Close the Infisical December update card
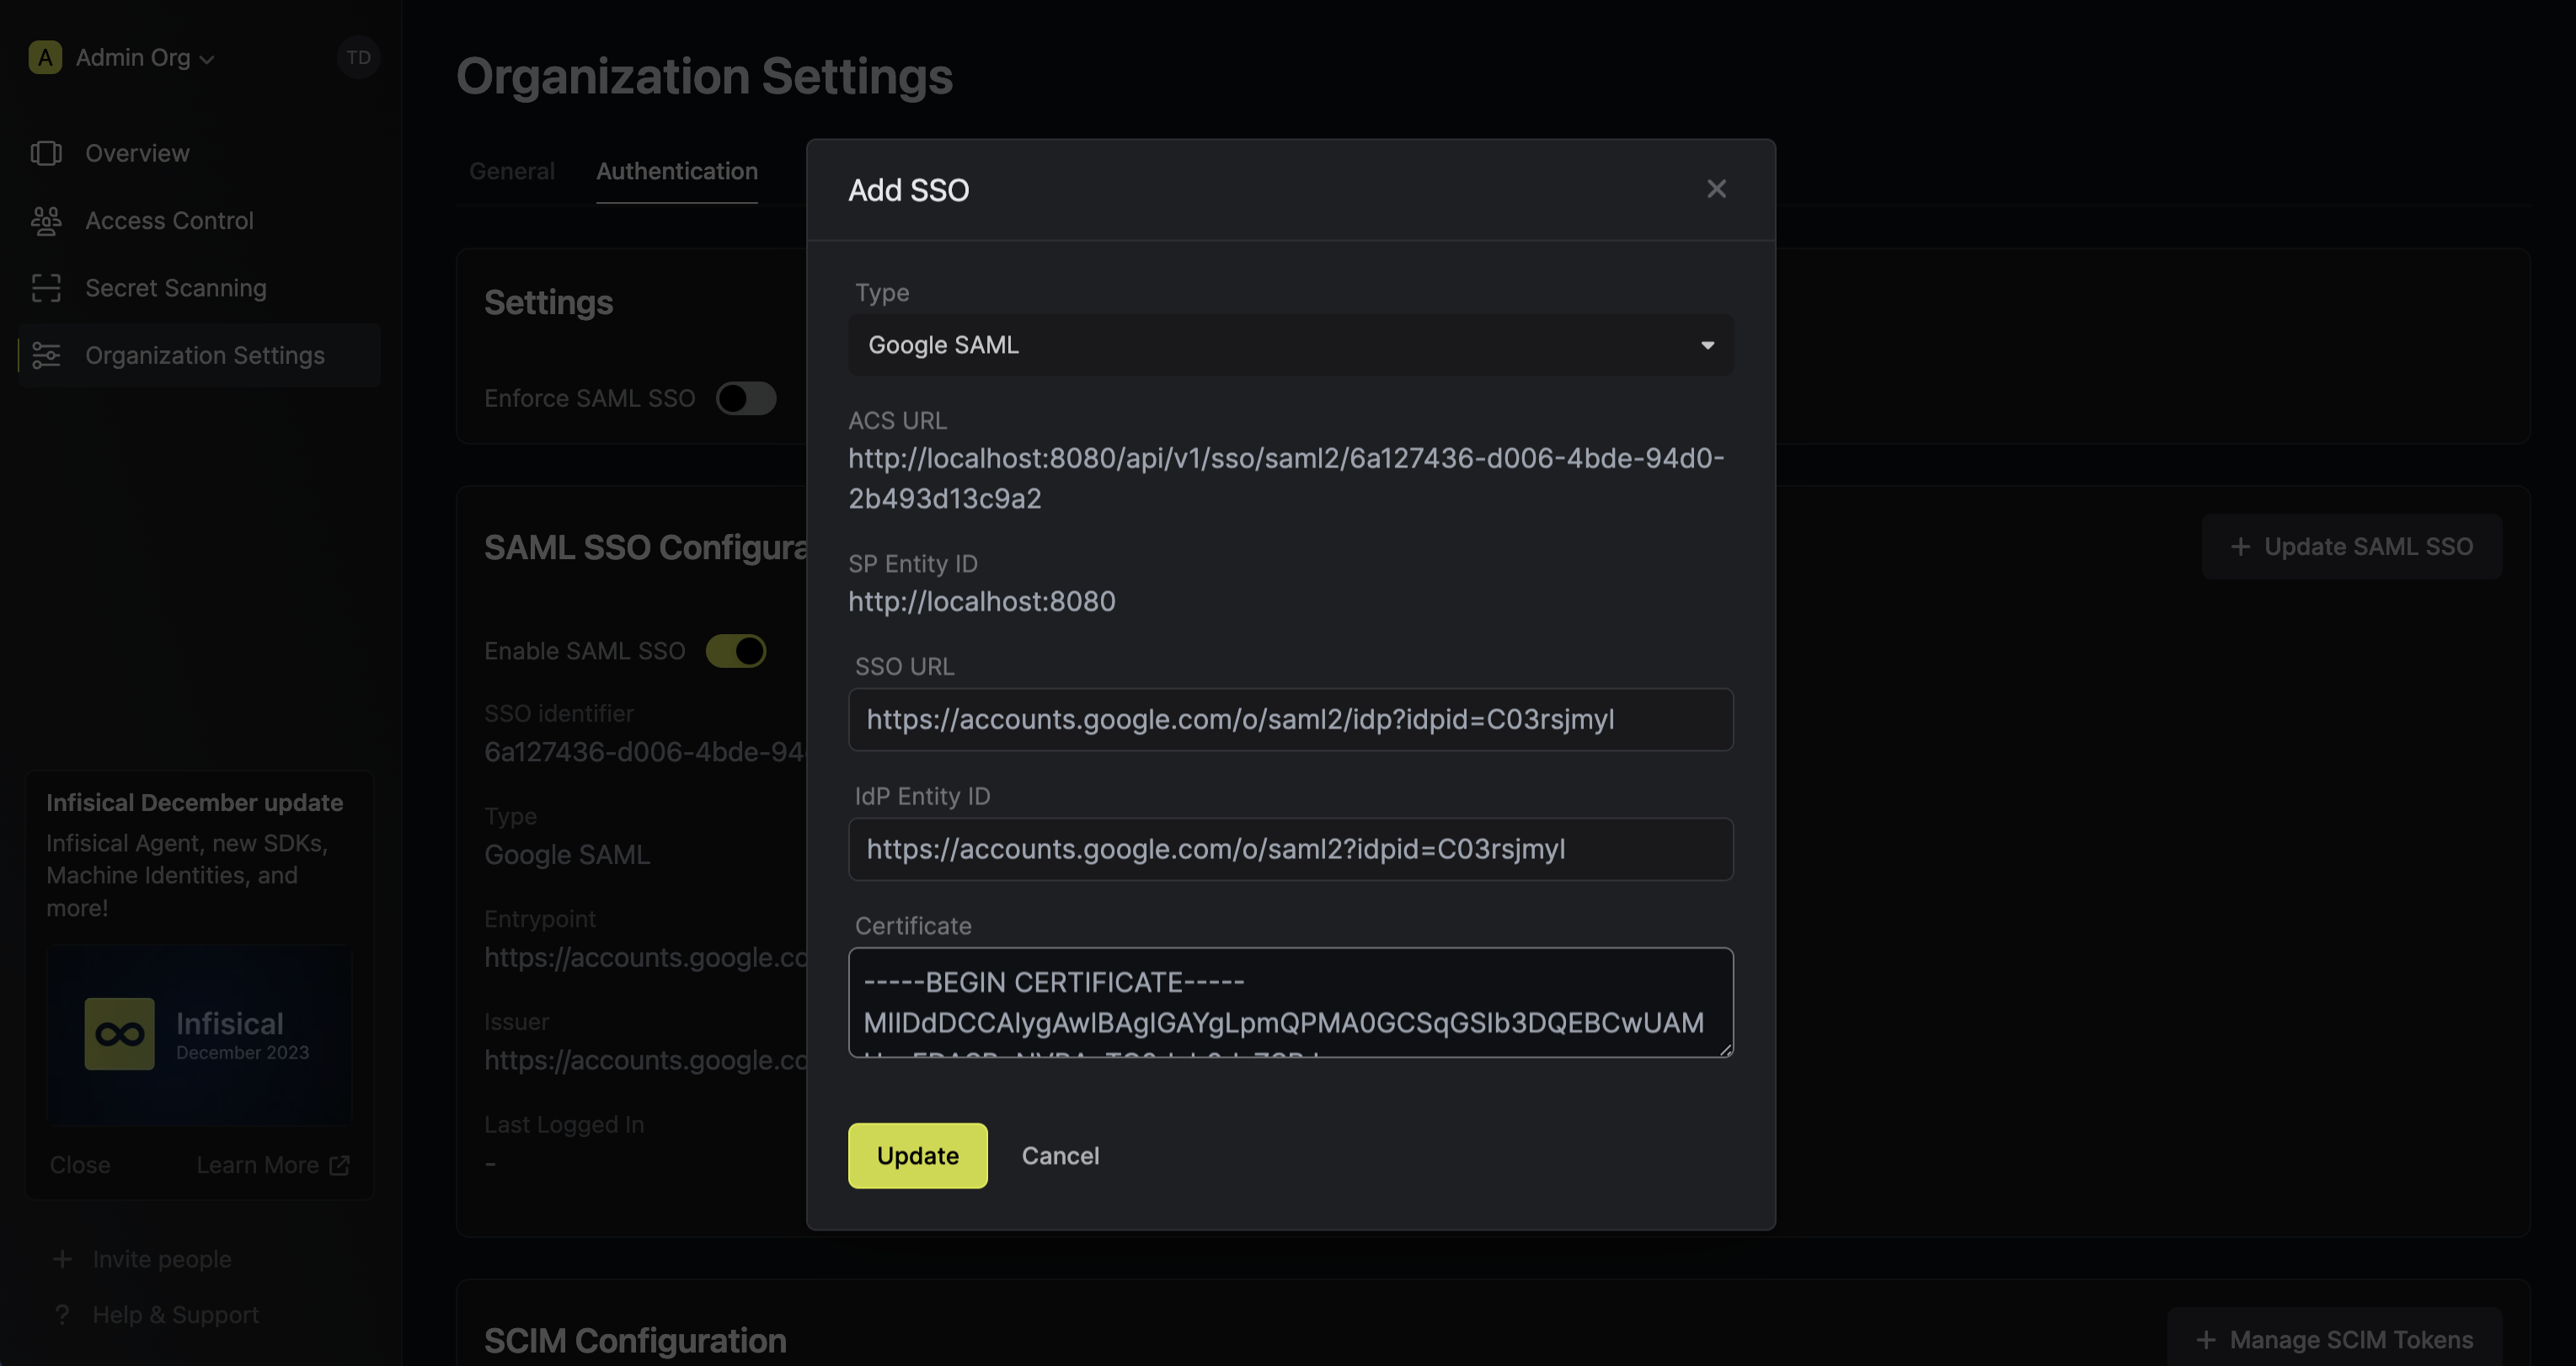2576x1366 pixels. coord(80,1165)
